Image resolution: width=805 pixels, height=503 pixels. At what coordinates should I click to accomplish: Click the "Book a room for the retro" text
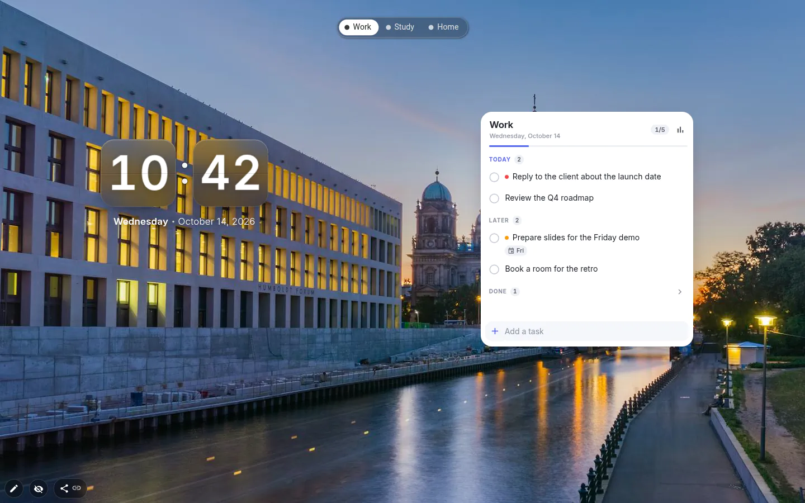[551, 269]
